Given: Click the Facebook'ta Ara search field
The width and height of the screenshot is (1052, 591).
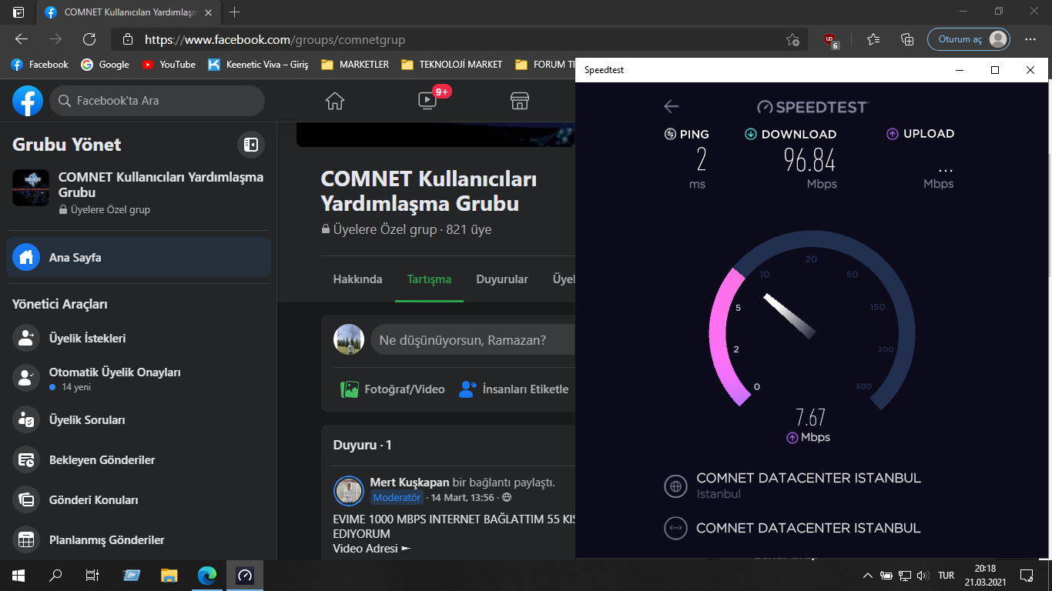Looking at the screenshot, I should pyautogui.click(x=157, y=101).
